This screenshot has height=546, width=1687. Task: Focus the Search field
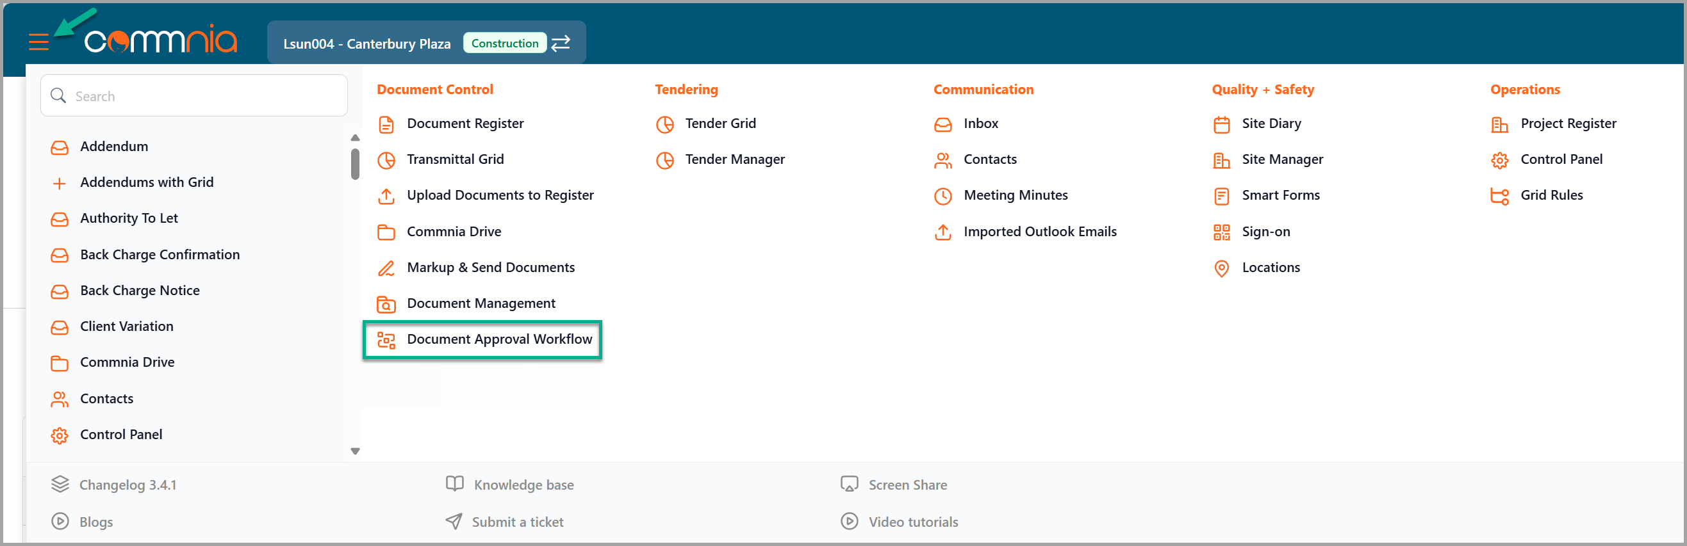pos(194,95)
